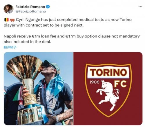Click the Italian tricolor ribbon on trophy
145x127 pixels.
pyautogui.click(x=17, y=94)
